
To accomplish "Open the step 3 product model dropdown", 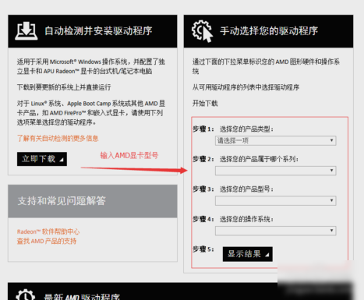I will click(x=276, y=201).
